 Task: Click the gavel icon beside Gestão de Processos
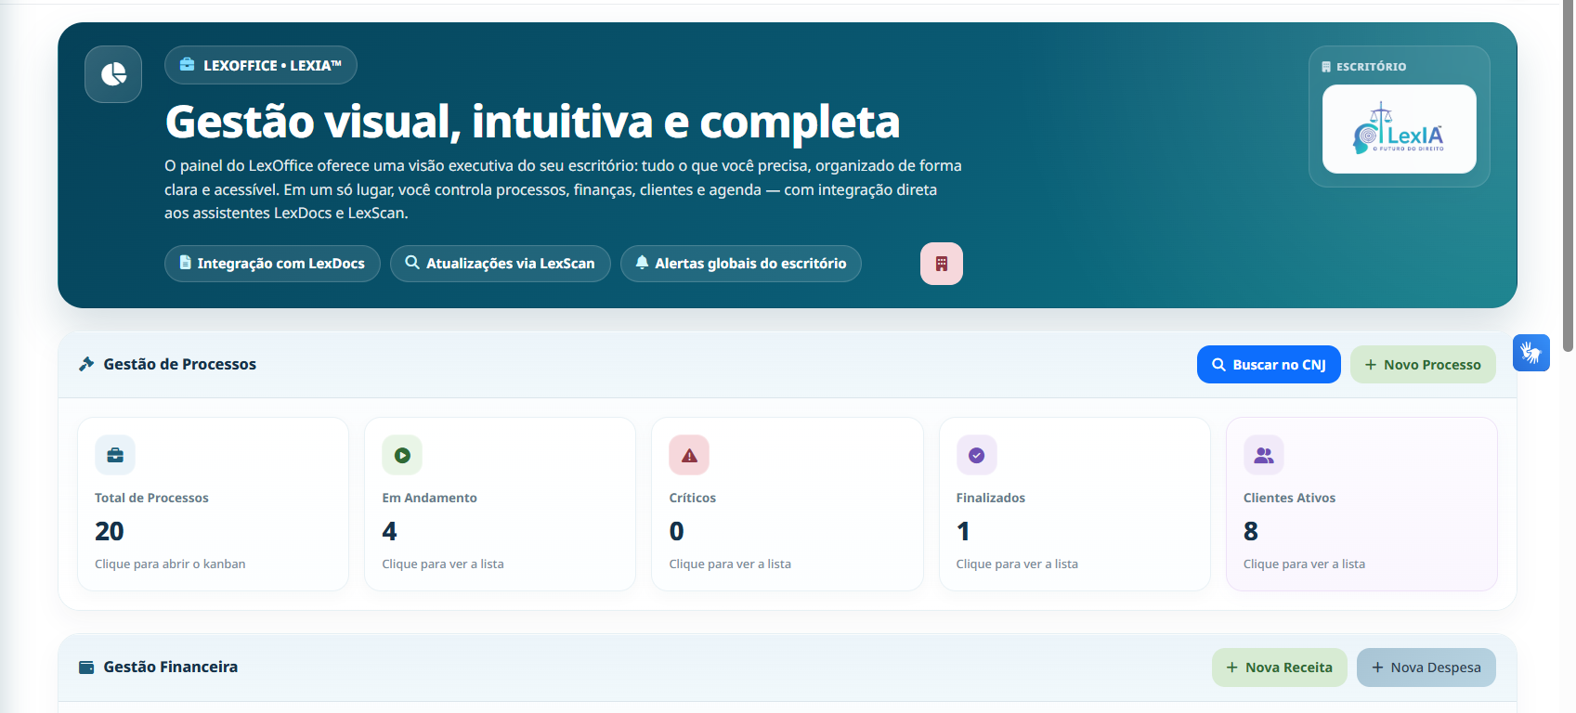coord(86,364)
